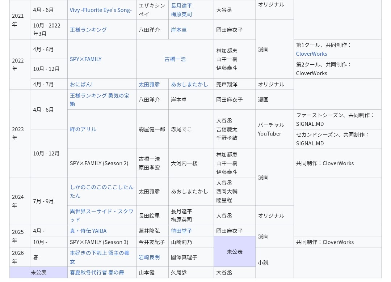This screenshot has height=282, width=391.
Task: Click the 岩崎良明 link
Action: pyautogui.click(x=149, y=257)
